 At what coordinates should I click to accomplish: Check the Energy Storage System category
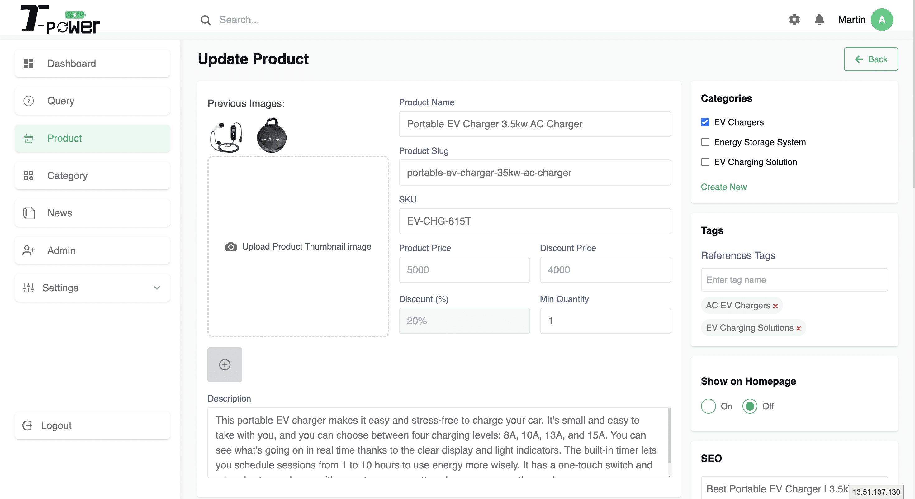click(x=705, y=142)
